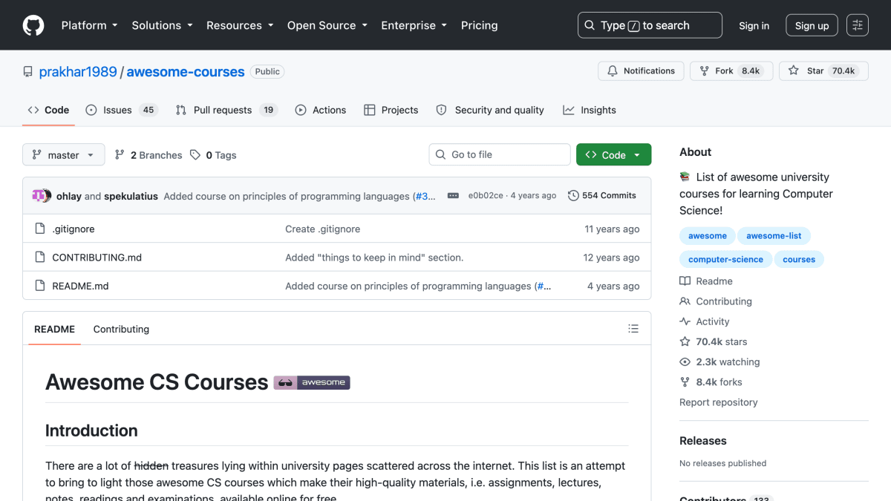Open the master branch selector dropdown
891x501 pixels.
(64, 155)
